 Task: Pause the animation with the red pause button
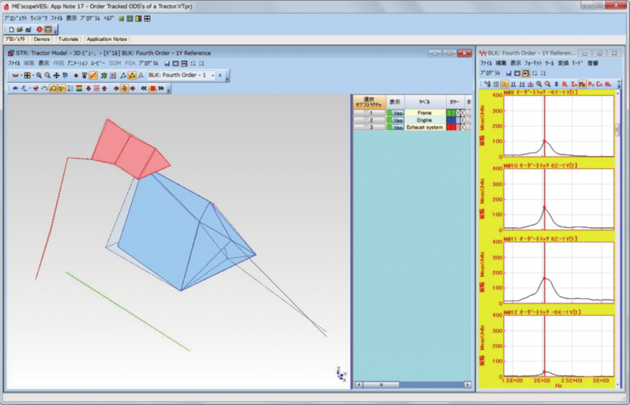tap(152, 88)
